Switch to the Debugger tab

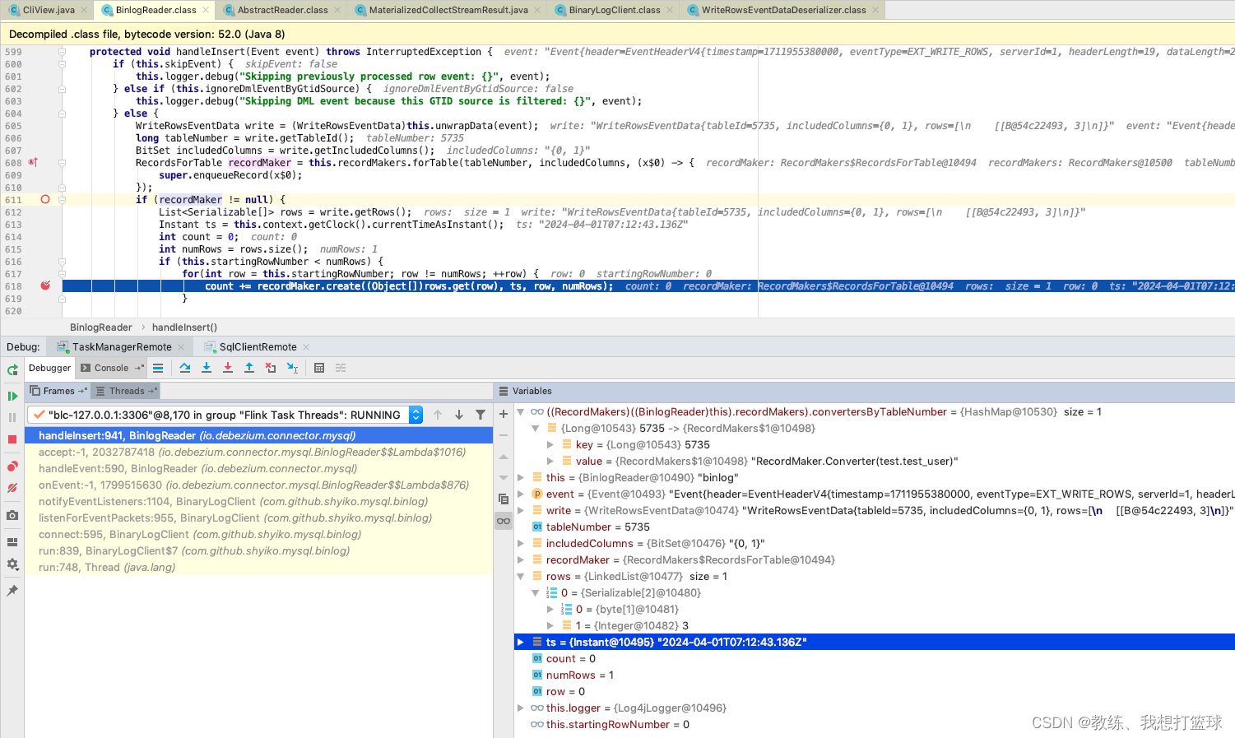(49, 368)
